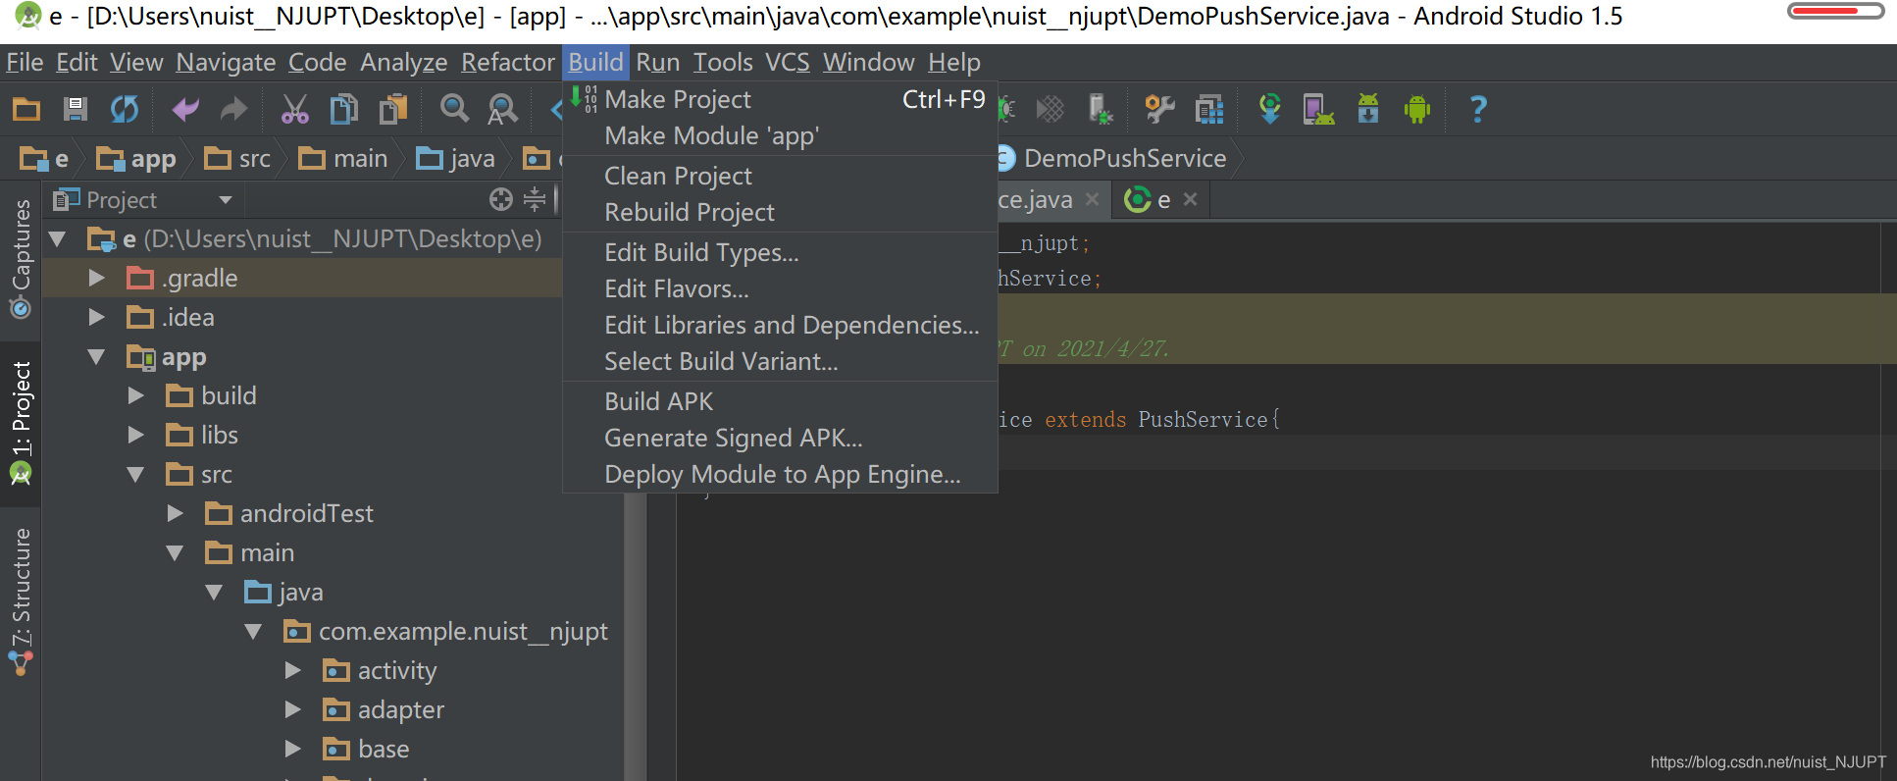Click the project structure grid toolbar icon

click(x=1209, y=109)
